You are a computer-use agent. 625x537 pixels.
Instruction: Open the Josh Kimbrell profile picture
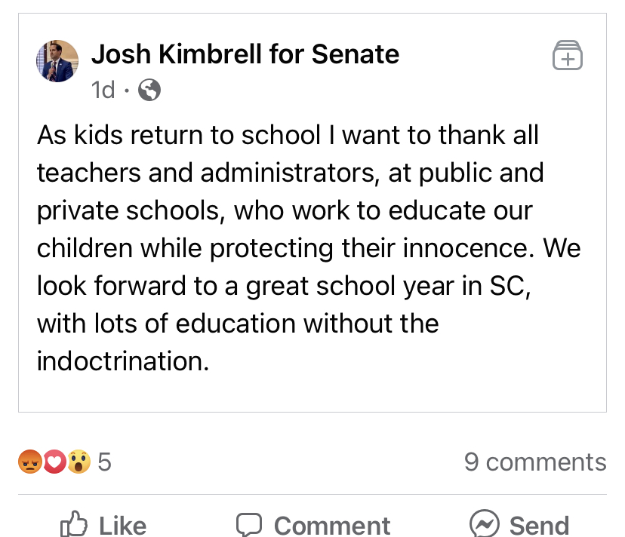coord(57,61)
